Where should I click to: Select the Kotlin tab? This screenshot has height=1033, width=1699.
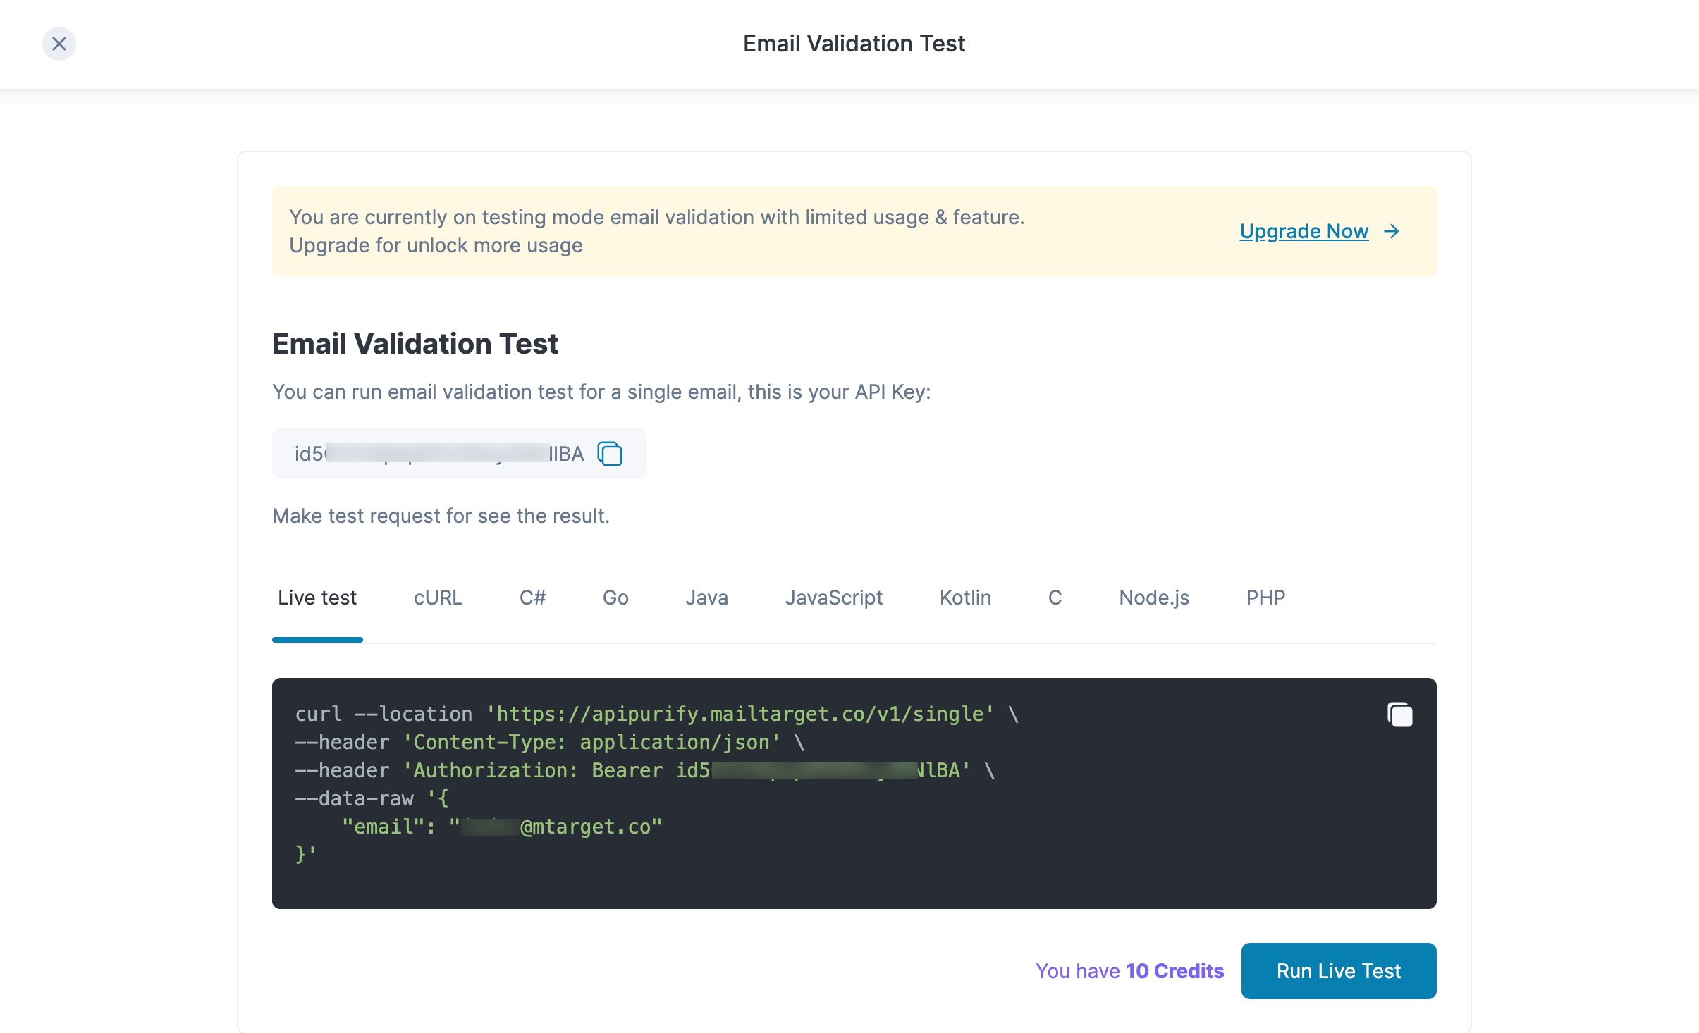tap(965, 598)
